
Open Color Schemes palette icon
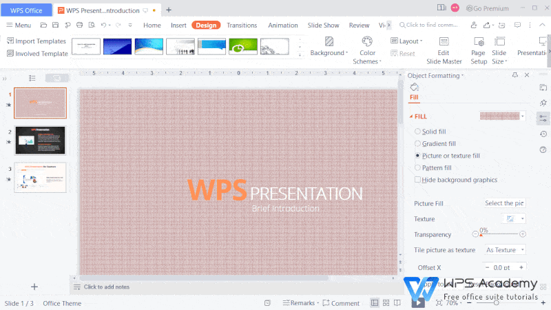point(367,41)
